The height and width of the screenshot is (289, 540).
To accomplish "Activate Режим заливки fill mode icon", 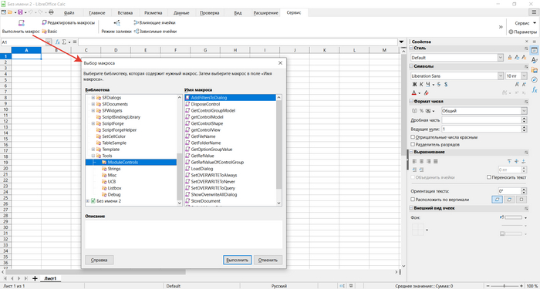I will [116, 23].
